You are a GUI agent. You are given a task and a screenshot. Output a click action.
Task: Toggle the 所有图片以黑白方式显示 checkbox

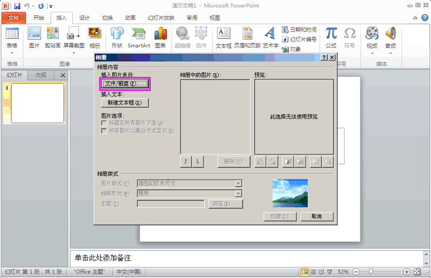click(104, 131)
